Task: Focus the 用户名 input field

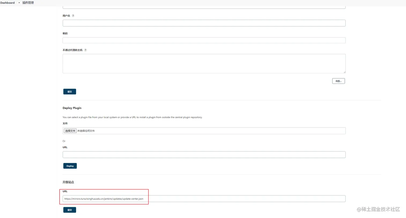Action: tap(204, 23)
